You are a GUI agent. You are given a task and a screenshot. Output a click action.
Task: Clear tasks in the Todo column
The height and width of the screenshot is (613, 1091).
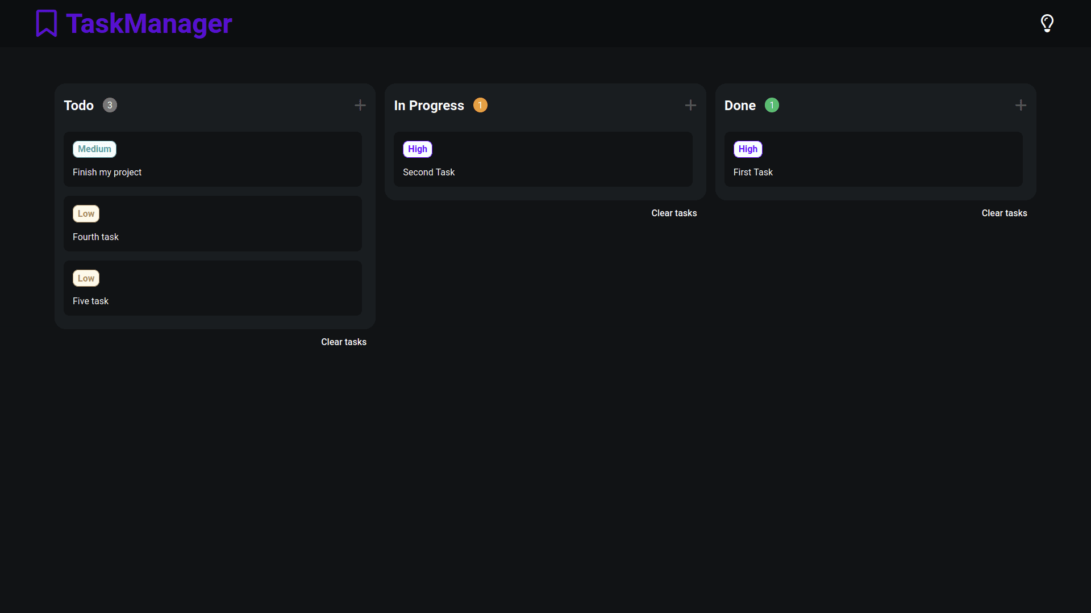point(344,342)
